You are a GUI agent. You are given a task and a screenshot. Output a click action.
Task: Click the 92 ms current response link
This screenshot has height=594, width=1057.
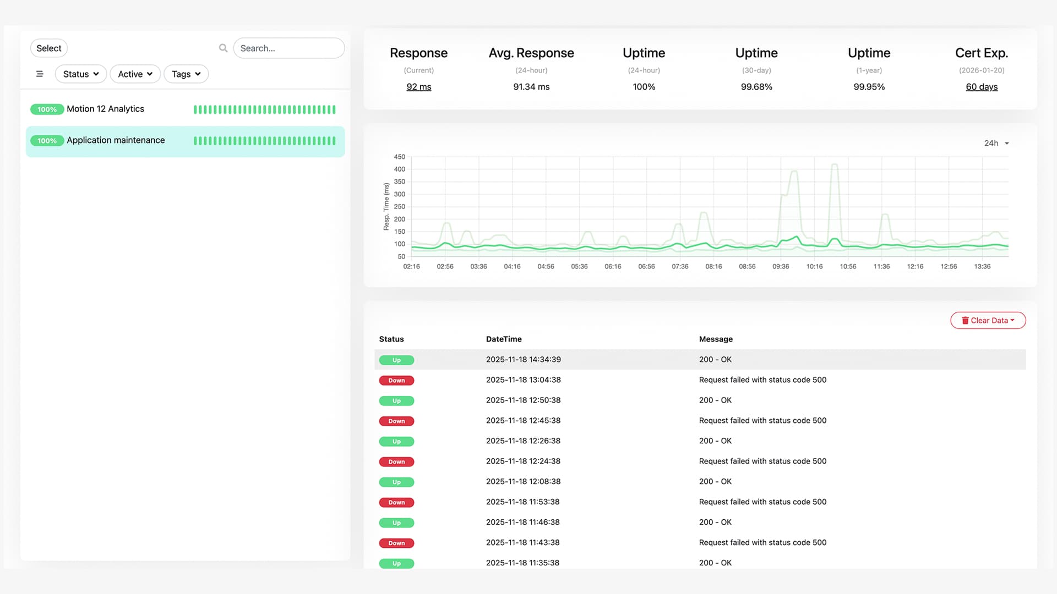(418, 86)
